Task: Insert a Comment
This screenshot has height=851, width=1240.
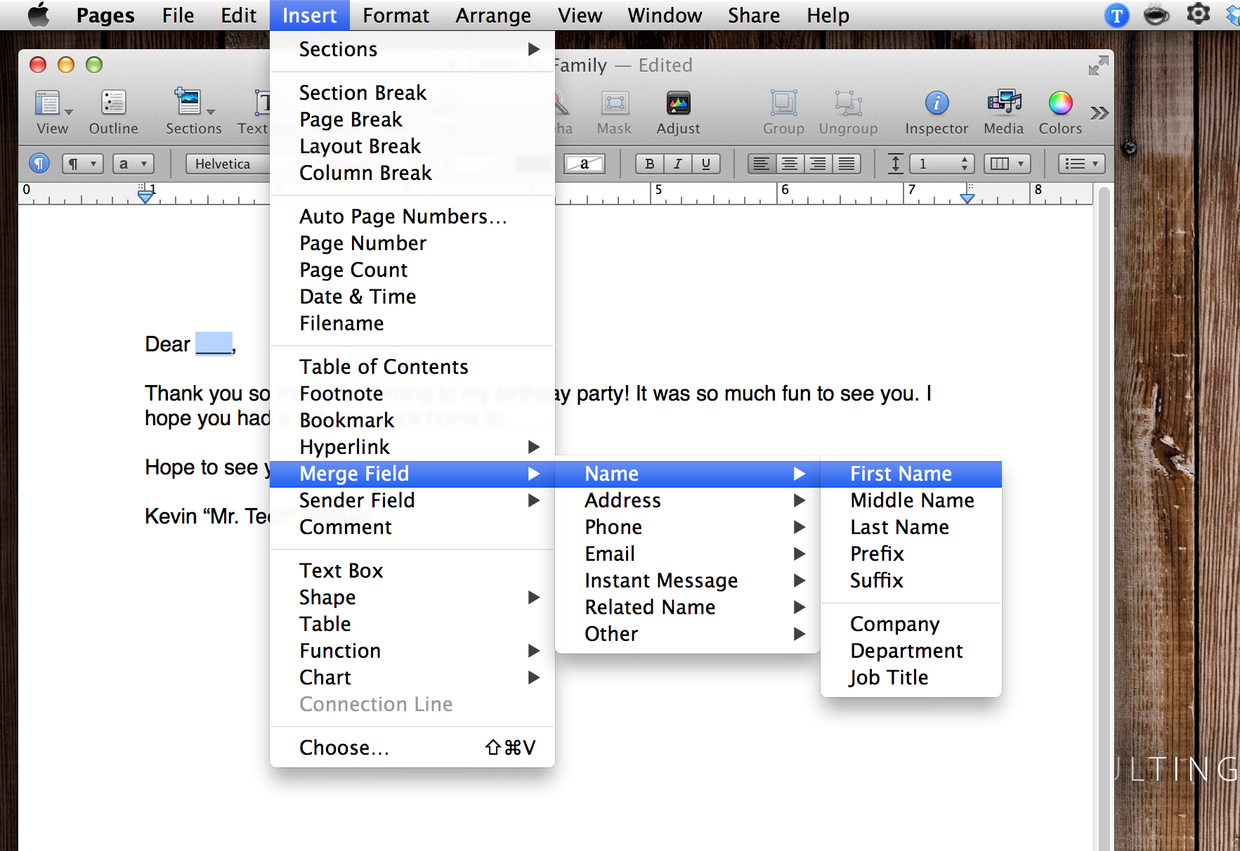Action: (x=412, y=527)
